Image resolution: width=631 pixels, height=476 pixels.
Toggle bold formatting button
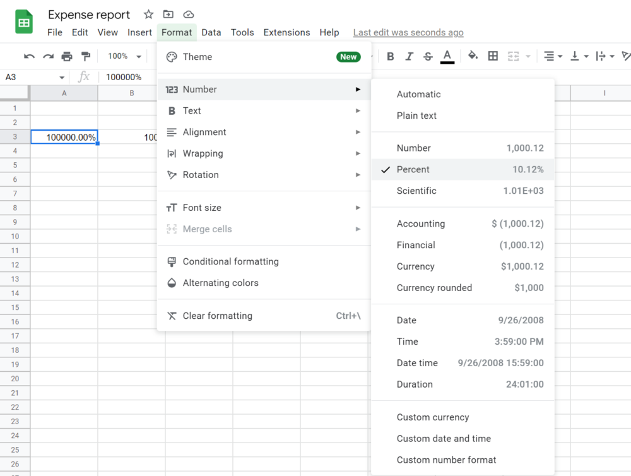[x=391, y=56]
